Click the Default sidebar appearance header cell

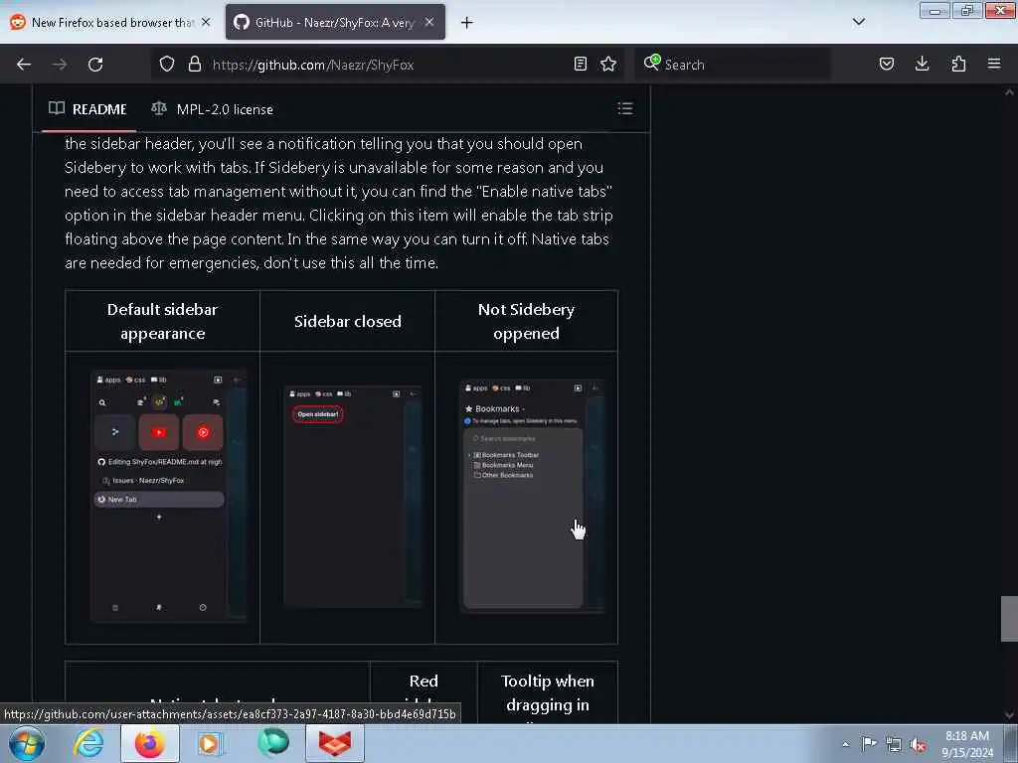click(162, 321)
